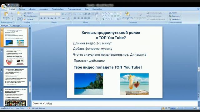Toggle text shadow (S) formatting
Viewport: 200px width, 112px height.
[55, 18]
